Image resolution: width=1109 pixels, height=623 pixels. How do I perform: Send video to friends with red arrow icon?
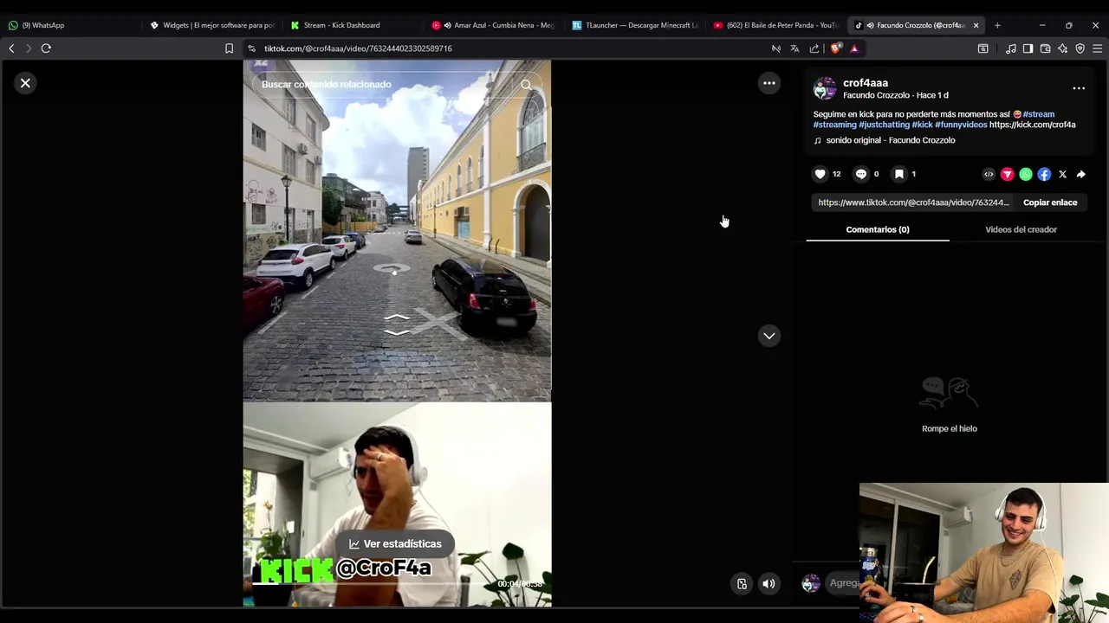coord(1007,174)
